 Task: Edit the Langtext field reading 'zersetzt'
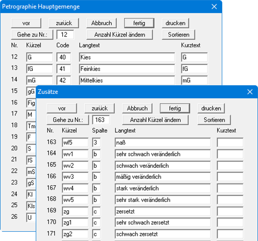tap(162, 211)
